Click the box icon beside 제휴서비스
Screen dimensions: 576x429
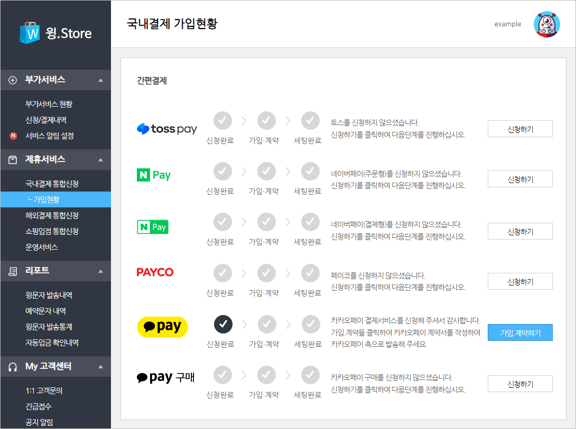[13, 160]
